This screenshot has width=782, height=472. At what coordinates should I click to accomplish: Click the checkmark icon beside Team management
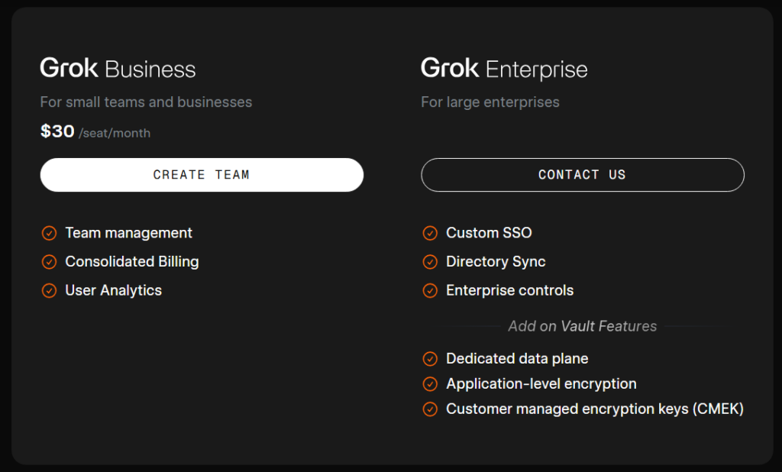pyautogui.click(x=49, y=233)
